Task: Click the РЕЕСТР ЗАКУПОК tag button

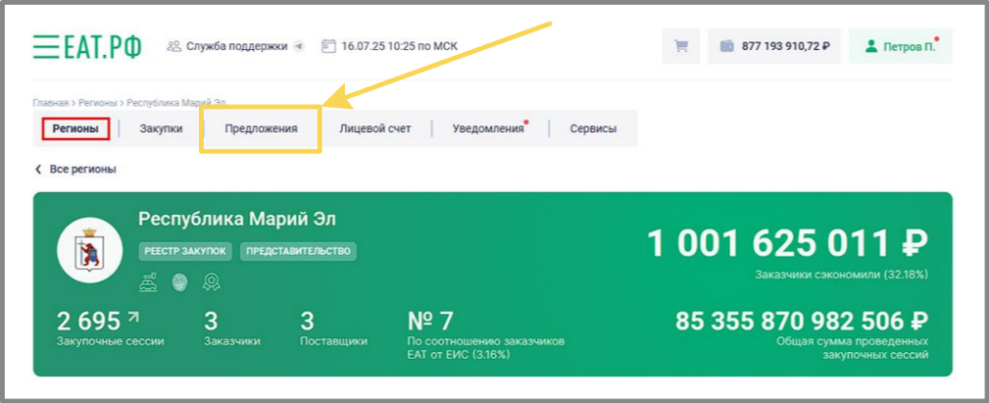Action: click(186, 251)
